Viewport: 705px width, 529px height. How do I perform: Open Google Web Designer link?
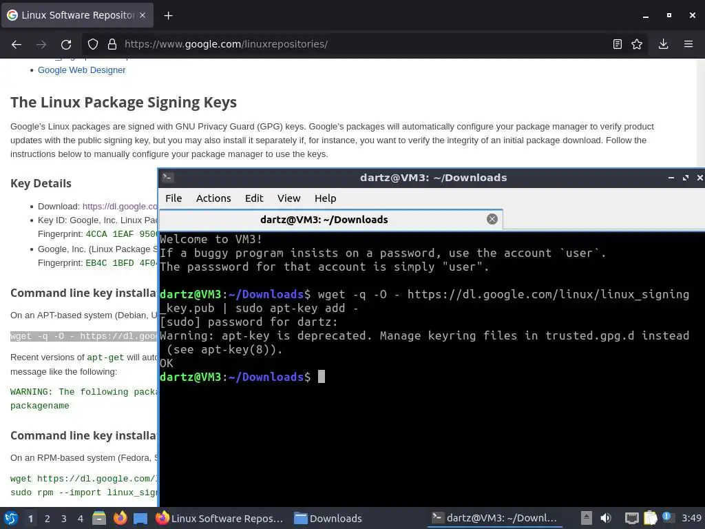(x=81, y=70)
